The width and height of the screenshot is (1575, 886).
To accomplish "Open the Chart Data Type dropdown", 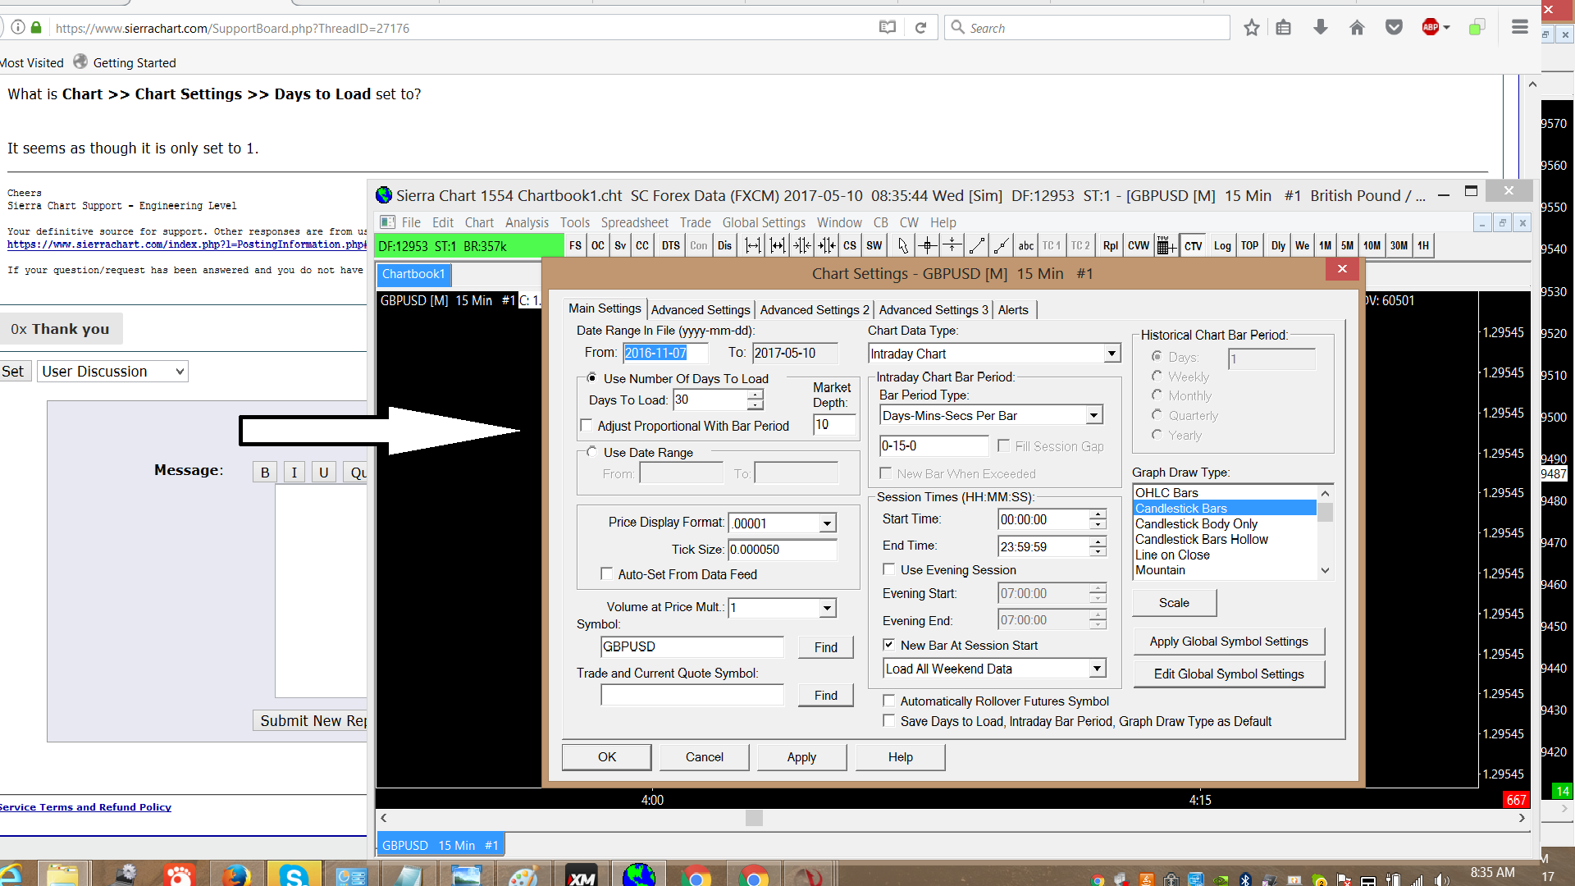I will (1112, 354).
